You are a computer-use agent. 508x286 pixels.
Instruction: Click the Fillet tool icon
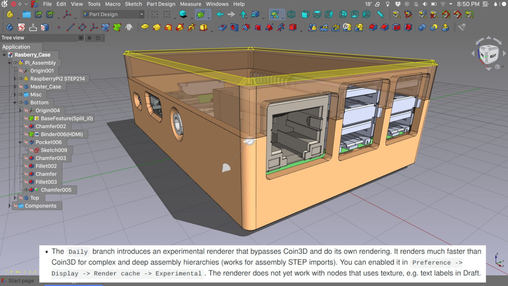coord(373,27)
